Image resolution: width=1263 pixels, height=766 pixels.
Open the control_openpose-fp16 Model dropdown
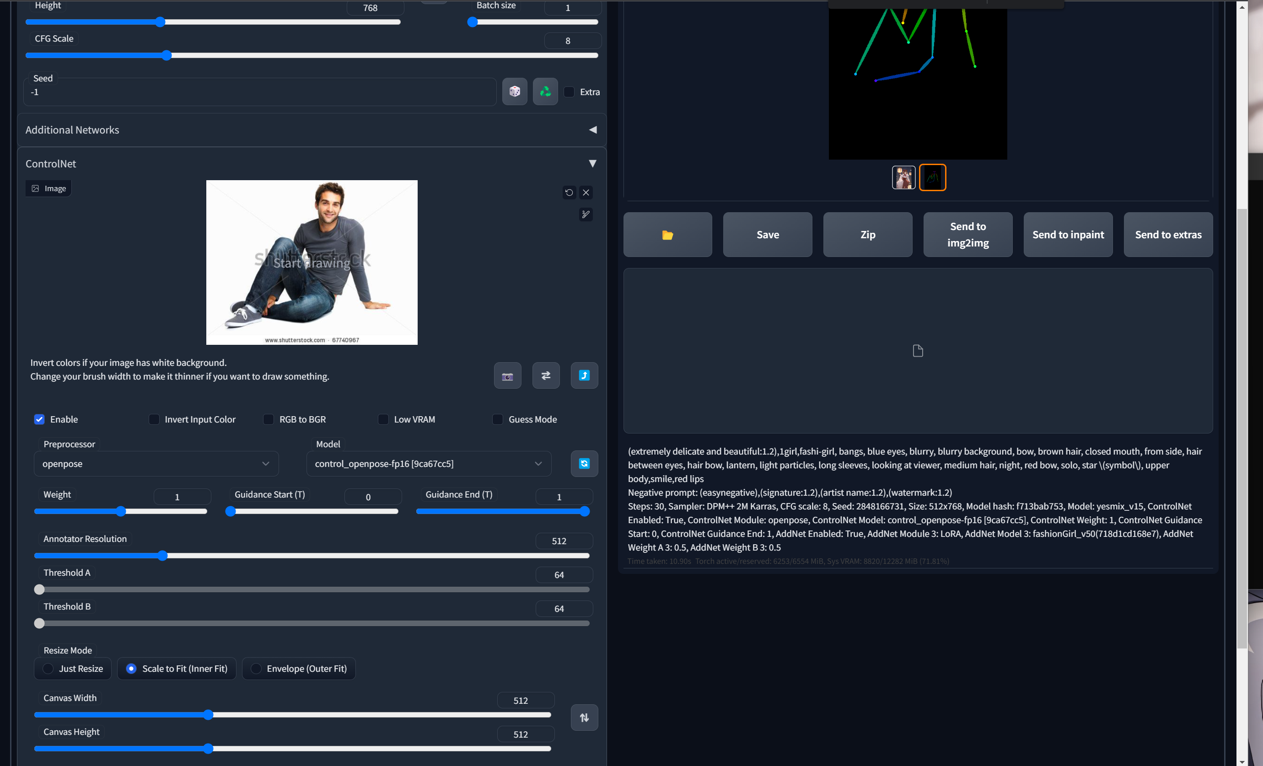pyautogui.click(x=428, y=463)
